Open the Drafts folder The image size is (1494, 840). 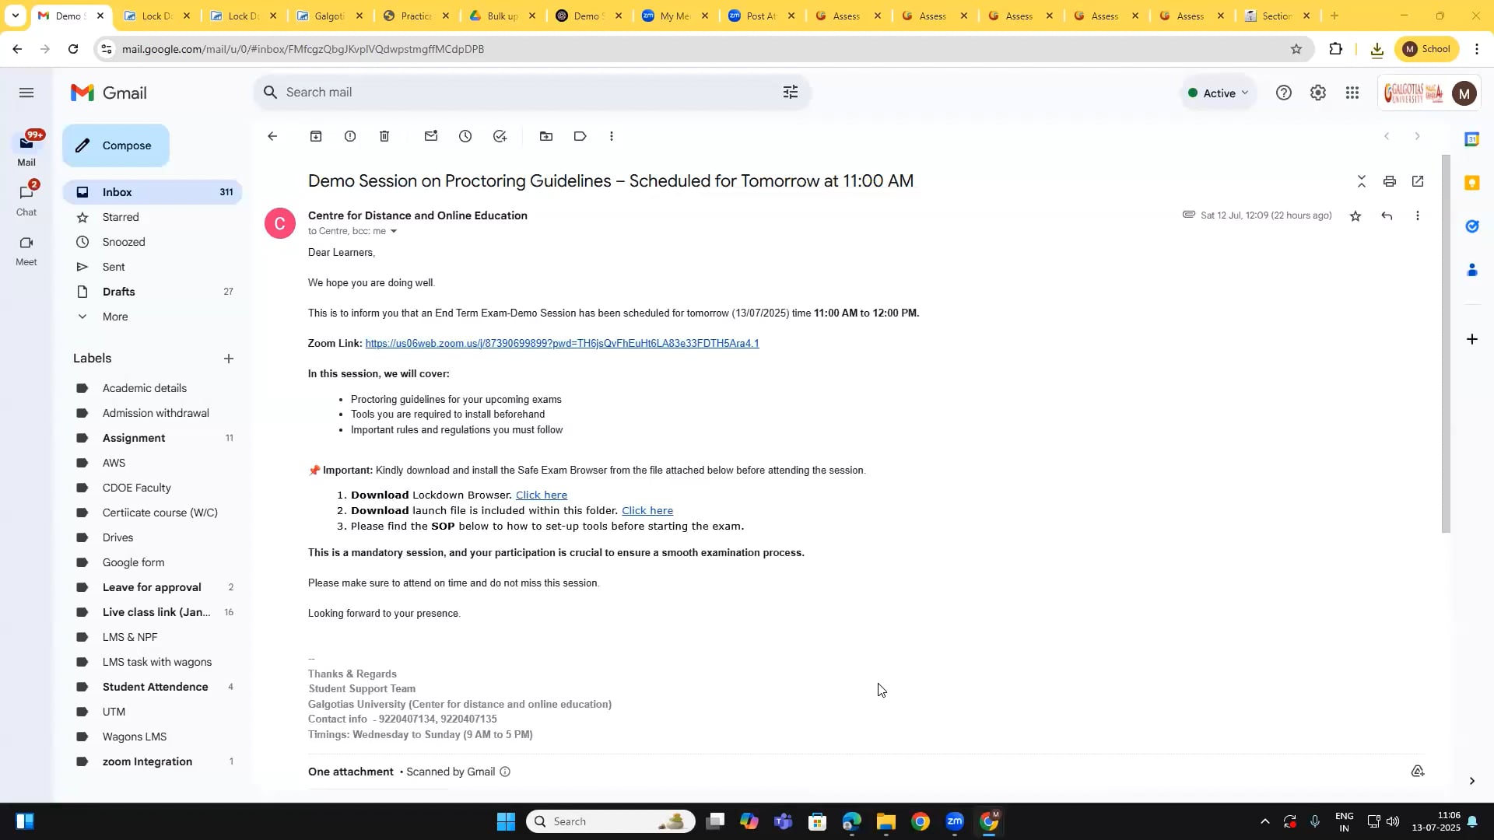(120, 292)
